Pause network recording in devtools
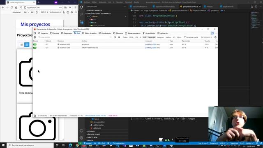The width and height of the screenshot is (263, 148). tap(111, 37)
